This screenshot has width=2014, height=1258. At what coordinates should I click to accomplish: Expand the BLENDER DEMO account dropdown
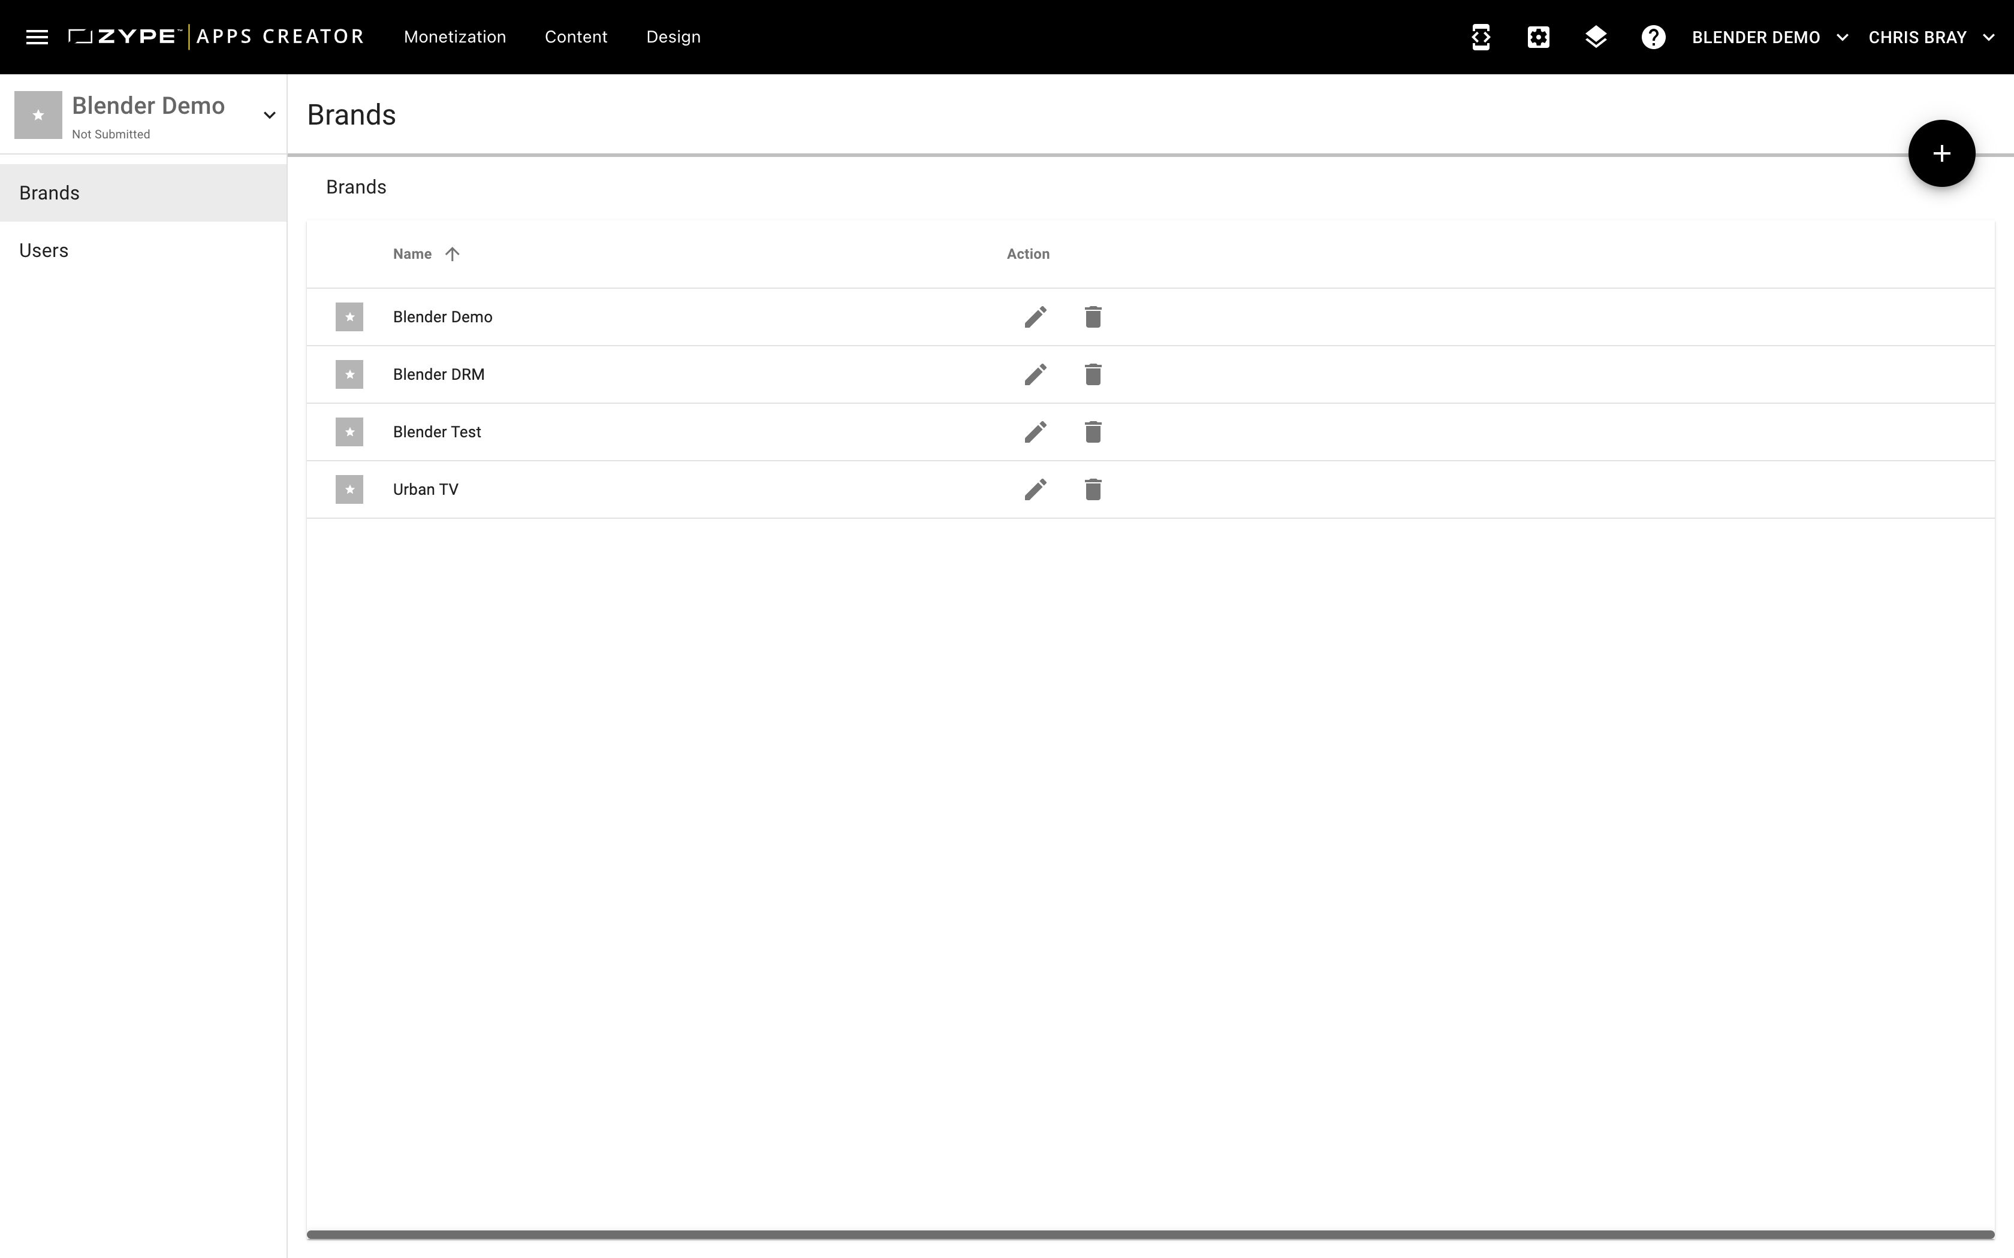tap(1769, 37)
